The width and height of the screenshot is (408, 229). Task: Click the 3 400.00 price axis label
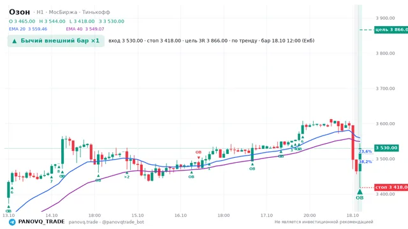pyautogui.click(x=385, y=194)
